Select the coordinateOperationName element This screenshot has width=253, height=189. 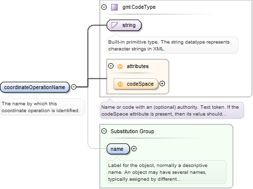click(35, 87)
